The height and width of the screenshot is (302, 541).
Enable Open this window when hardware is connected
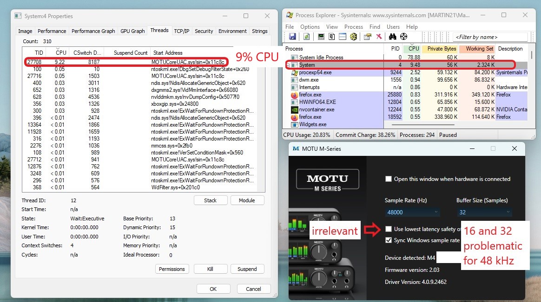pos(389,179)
